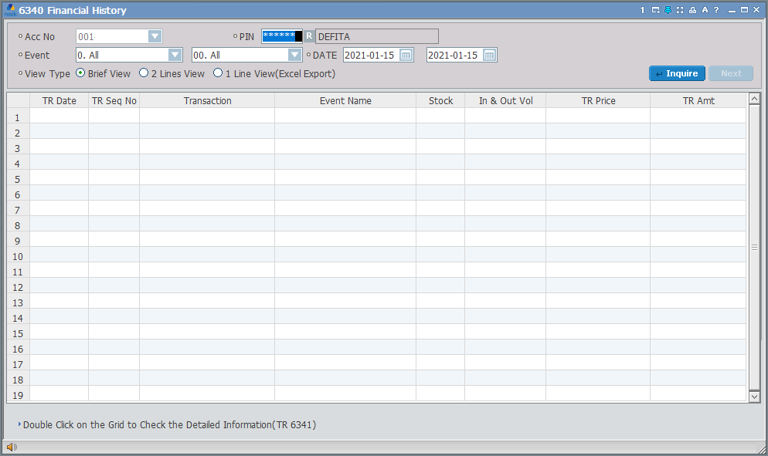This screenshot has width=768, height=456.
Task: Click the print icon in title bar
Action: [692, 10]
